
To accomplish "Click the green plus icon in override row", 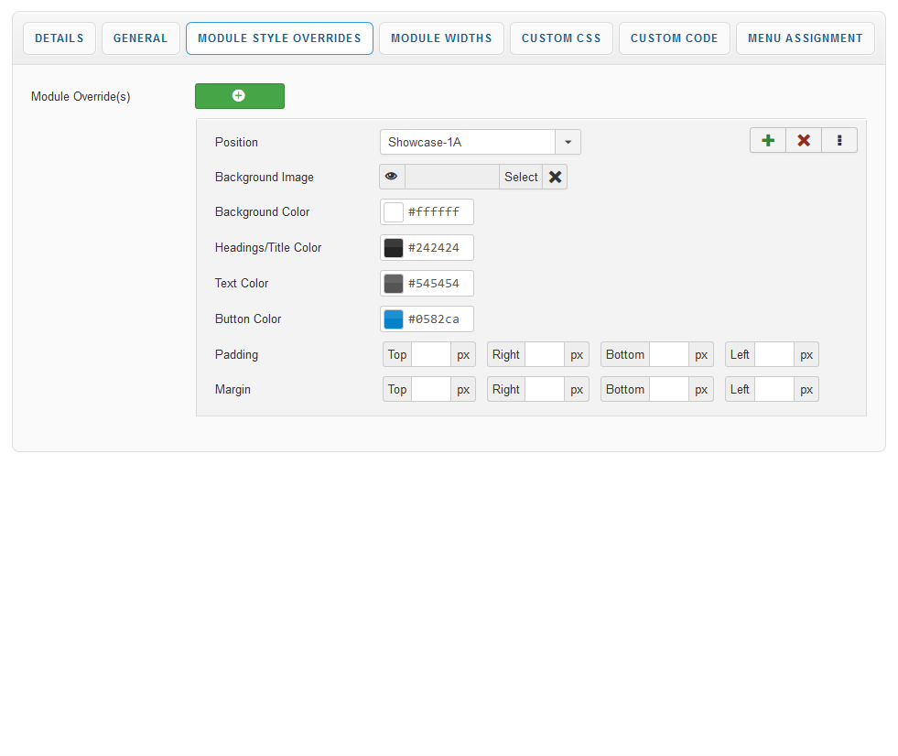I will point(768,140).
